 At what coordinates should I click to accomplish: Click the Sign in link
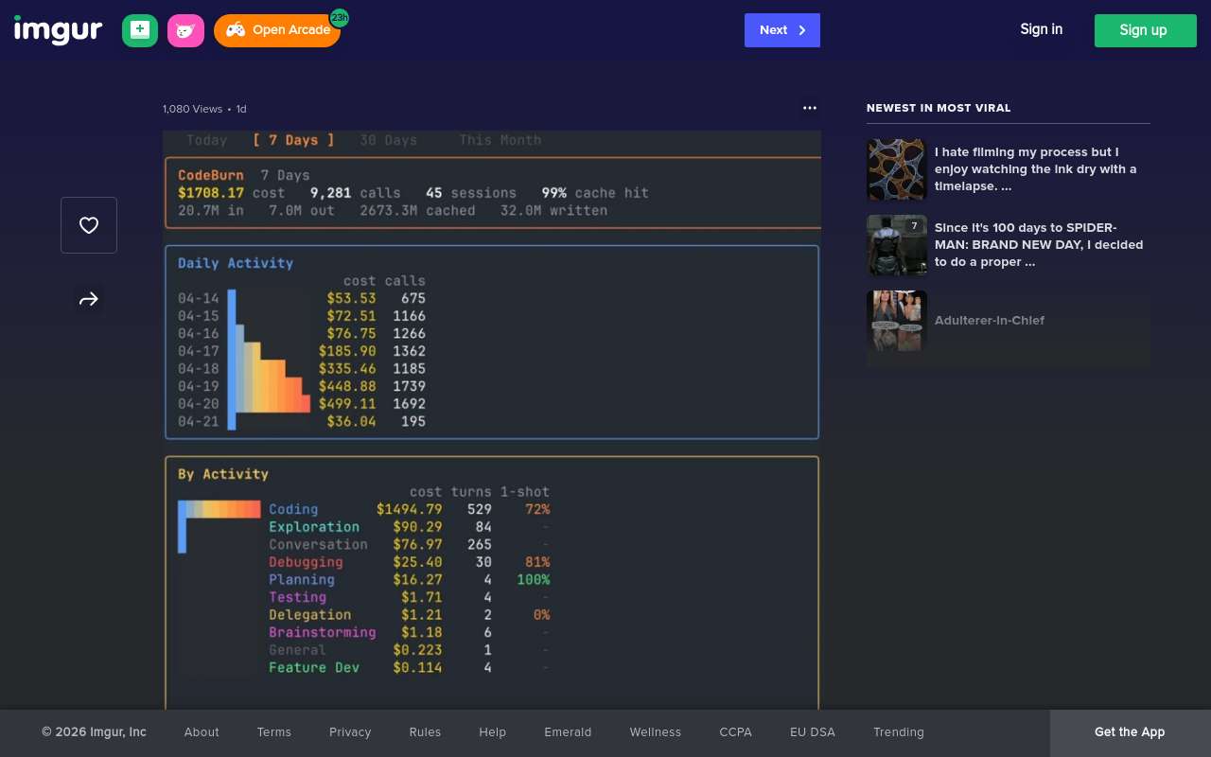click(x=1041, y=29)
